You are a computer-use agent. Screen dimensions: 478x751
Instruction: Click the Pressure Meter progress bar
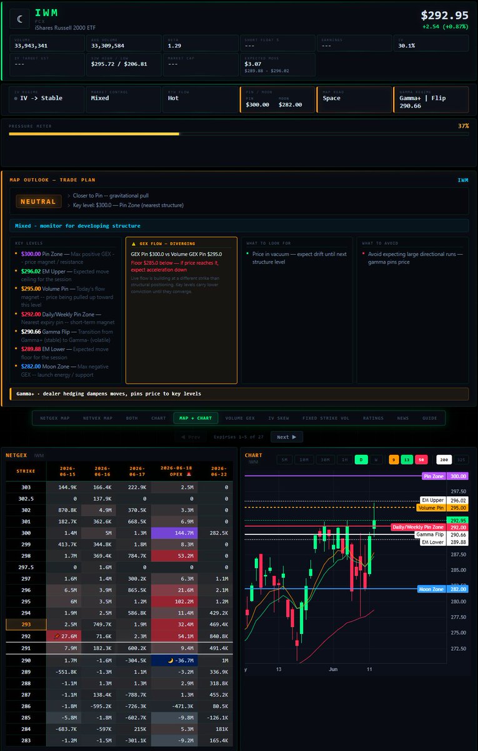point(239,134)
